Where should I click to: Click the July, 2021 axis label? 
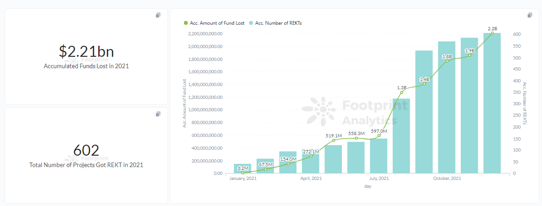click(x=379, y=179)
